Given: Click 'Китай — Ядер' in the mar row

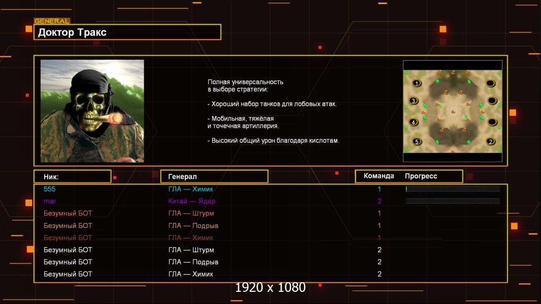Looking at the screenshot, I should (192, 201).
